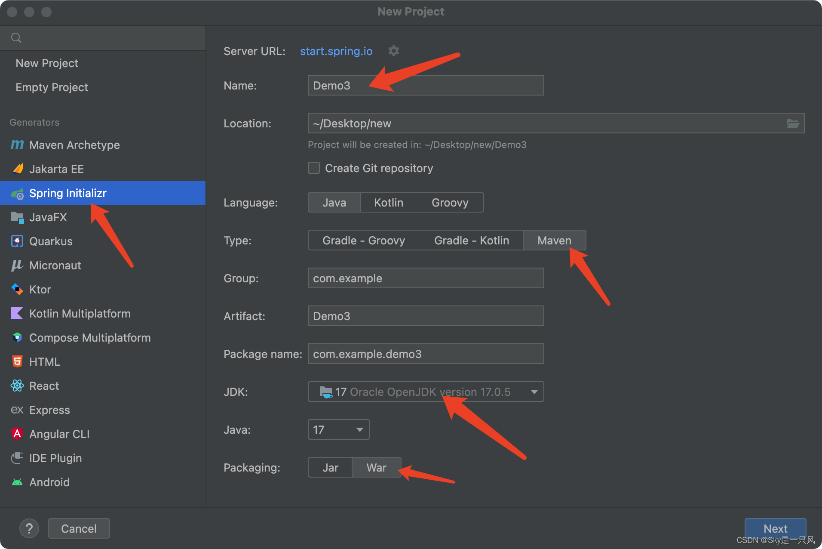Select the Angular CLI label
The width and height of the screenshot is (822, 549).
tap(59, 434)
